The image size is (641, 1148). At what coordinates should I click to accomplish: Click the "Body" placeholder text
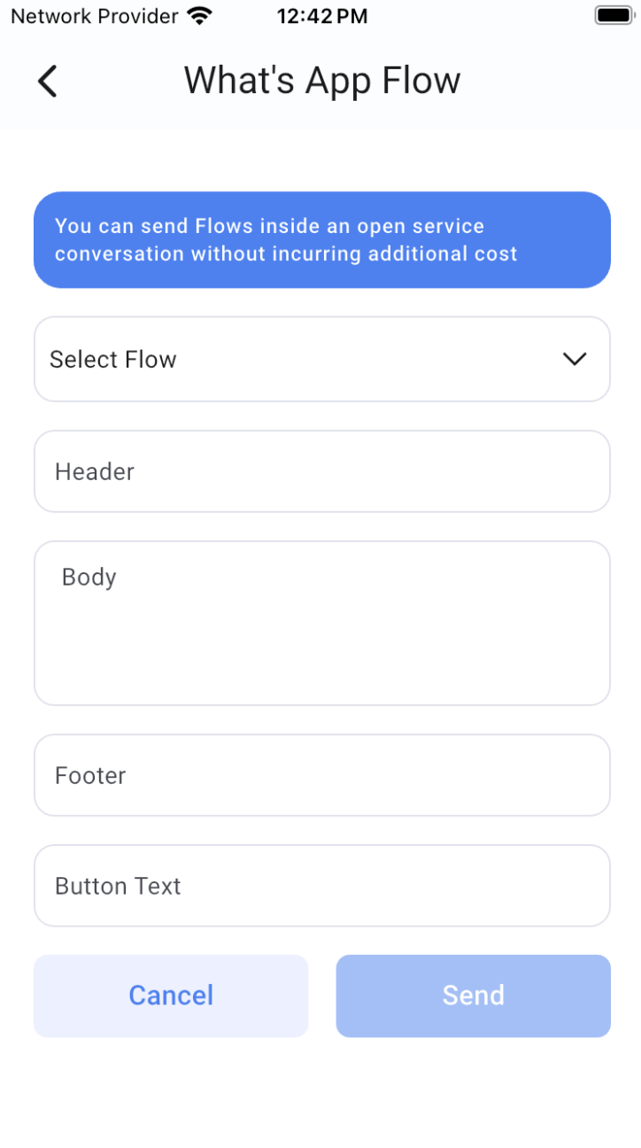point(89,578)
